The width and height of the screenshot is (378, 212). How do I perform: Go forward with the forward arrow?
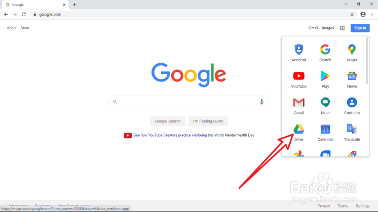click(x=15, y=15)
